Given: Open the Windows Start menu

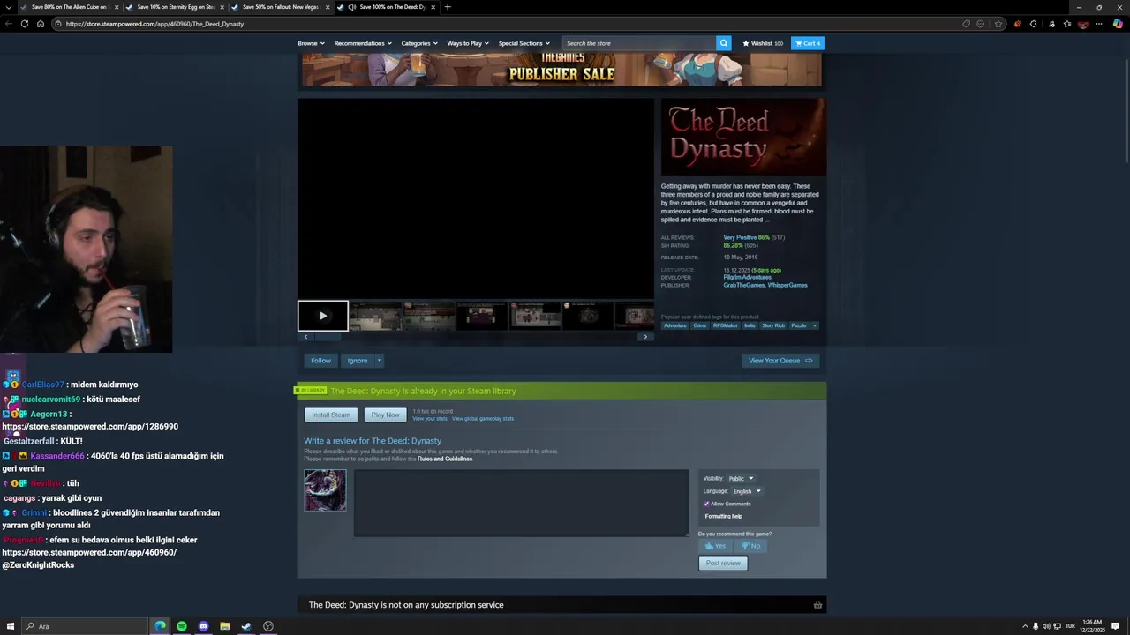Looking at the screenshot, I should point(12,626).
